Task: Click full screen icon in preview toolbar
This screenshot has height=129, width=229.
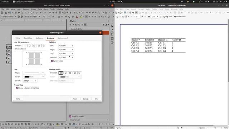Action: point(164,17)
